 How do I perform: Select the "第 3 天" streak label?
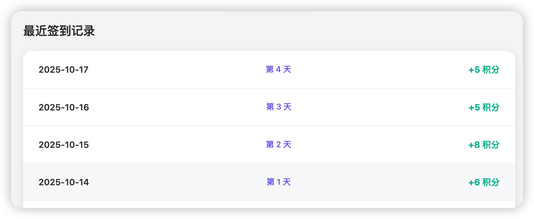[x=278, y=107]
